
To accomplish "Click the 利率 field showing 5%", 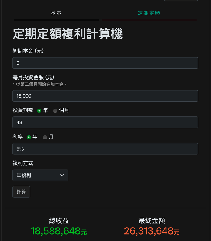I will click(x=105, y=149).
